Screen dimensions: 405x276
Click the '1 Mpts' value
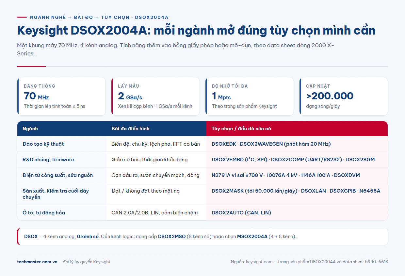[x=221, y=96]
